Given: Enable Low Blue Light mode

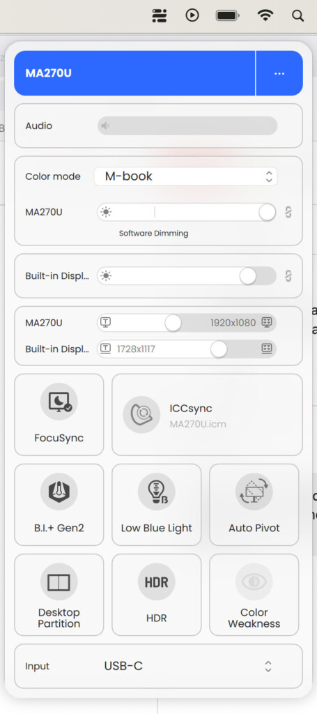Looking at the screenshot, I should pos(157,505).
